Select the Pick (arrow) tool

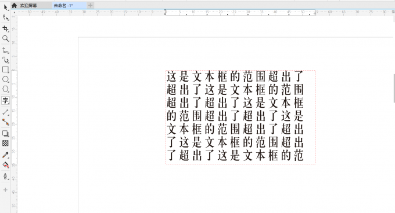(5, 8)
